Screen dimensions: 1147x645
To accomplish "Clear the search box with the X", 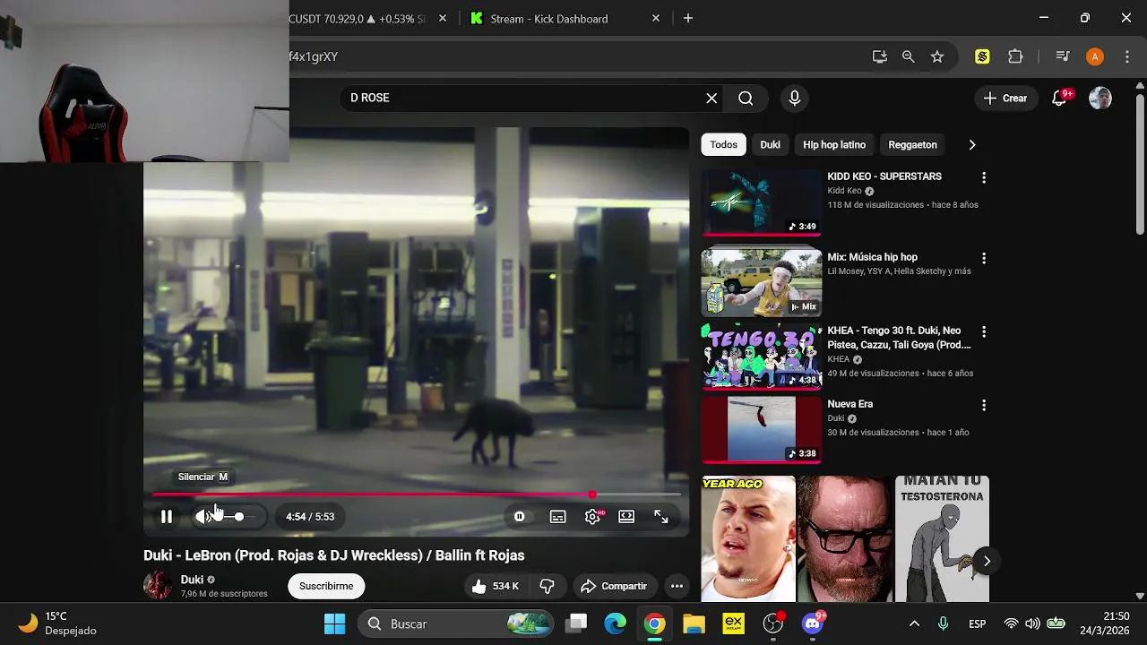I will 711,99.
